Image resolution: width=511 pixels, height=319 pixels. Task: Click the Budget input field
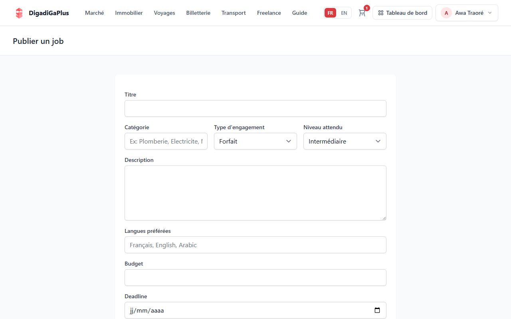[x=255, y=278]
